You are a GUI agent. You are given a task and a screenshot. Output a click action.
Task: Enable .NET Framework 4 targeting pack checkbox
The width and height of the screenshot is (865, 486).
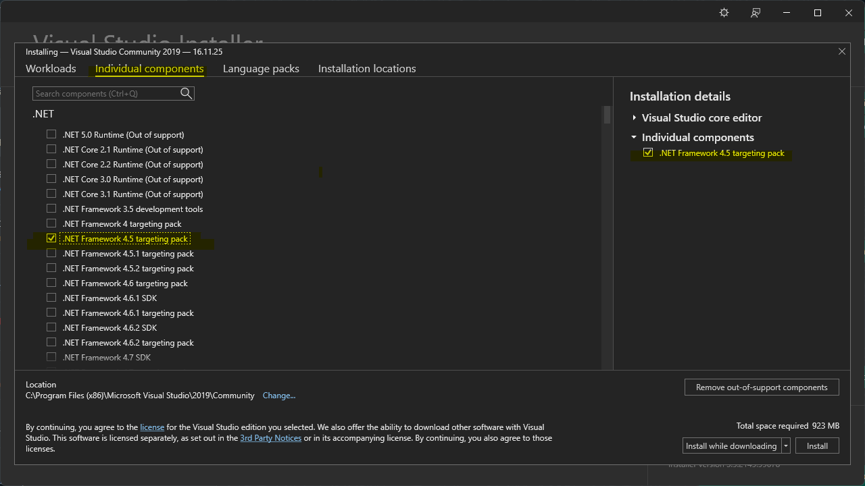click(51, 223)
